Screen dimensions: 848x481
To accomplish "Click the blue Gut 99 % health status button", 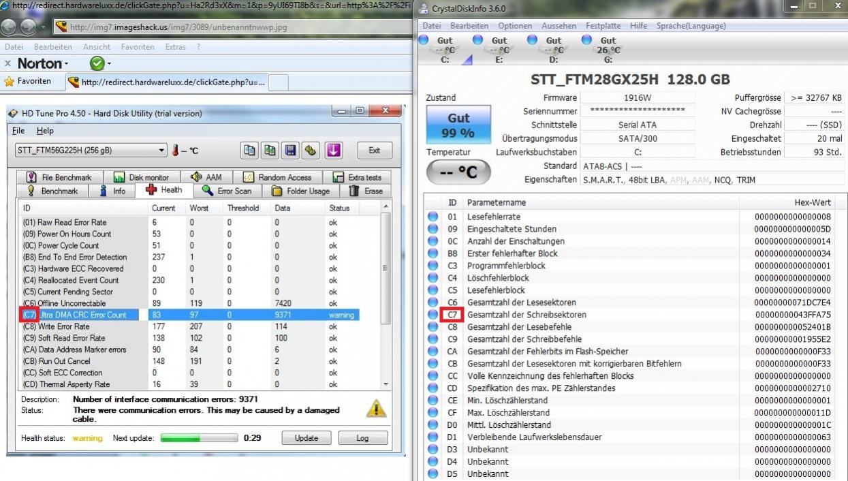I will pos(458,125).
